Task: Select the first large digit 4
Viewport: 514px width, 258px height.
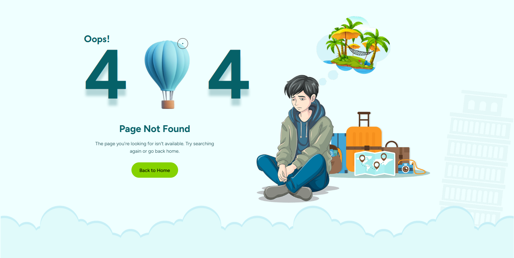Action: pyautogui.click(x=106, y=74)
